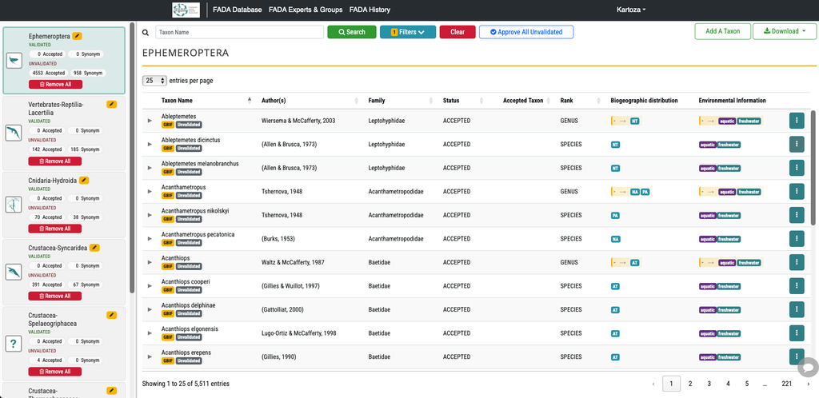
Task: Open three-dot actions menu for Ableptemetes row
Action: pyautogui.click(x=796, y=121)
